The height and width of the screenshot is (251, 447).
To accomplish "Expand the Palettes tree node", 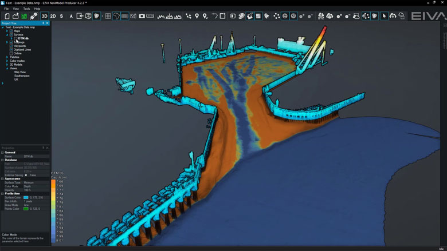I will [7, 57].
